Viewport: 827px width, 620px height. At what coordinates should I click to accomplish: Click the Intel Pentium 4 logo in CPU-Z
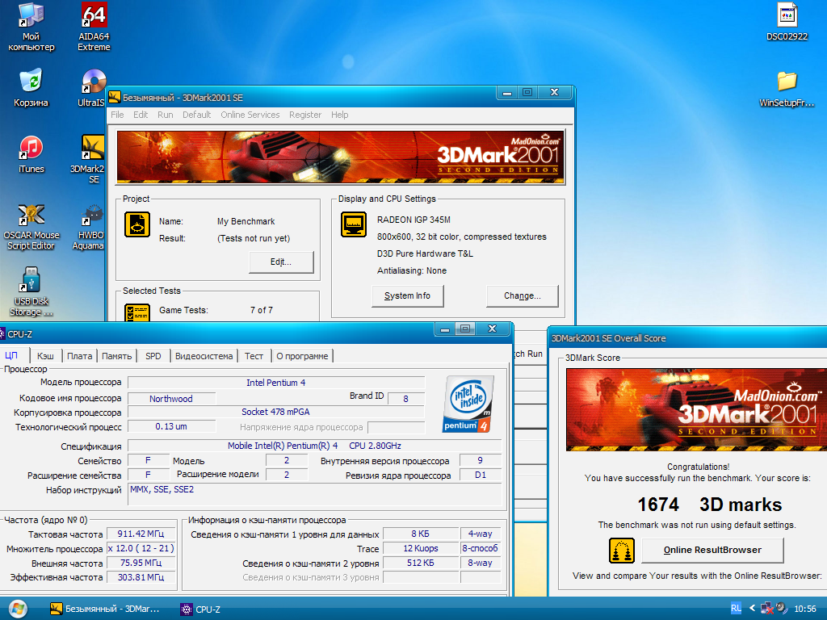coord(468,404)
